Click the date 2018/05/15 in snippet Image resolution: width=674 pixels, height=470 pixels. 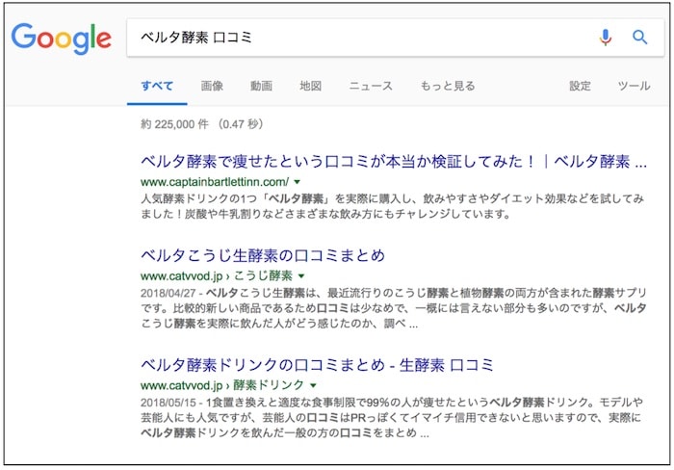(x=168, y=403)
